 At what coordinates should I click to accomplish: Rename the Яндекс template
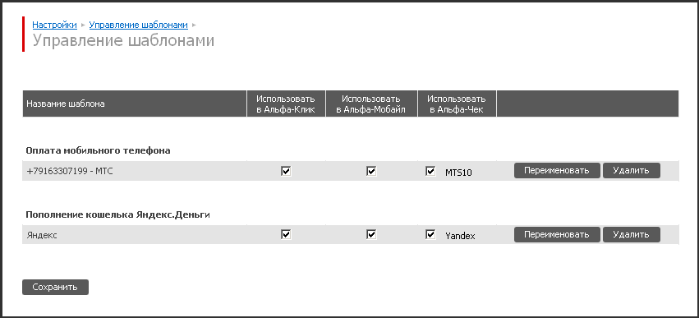(557, 235)
